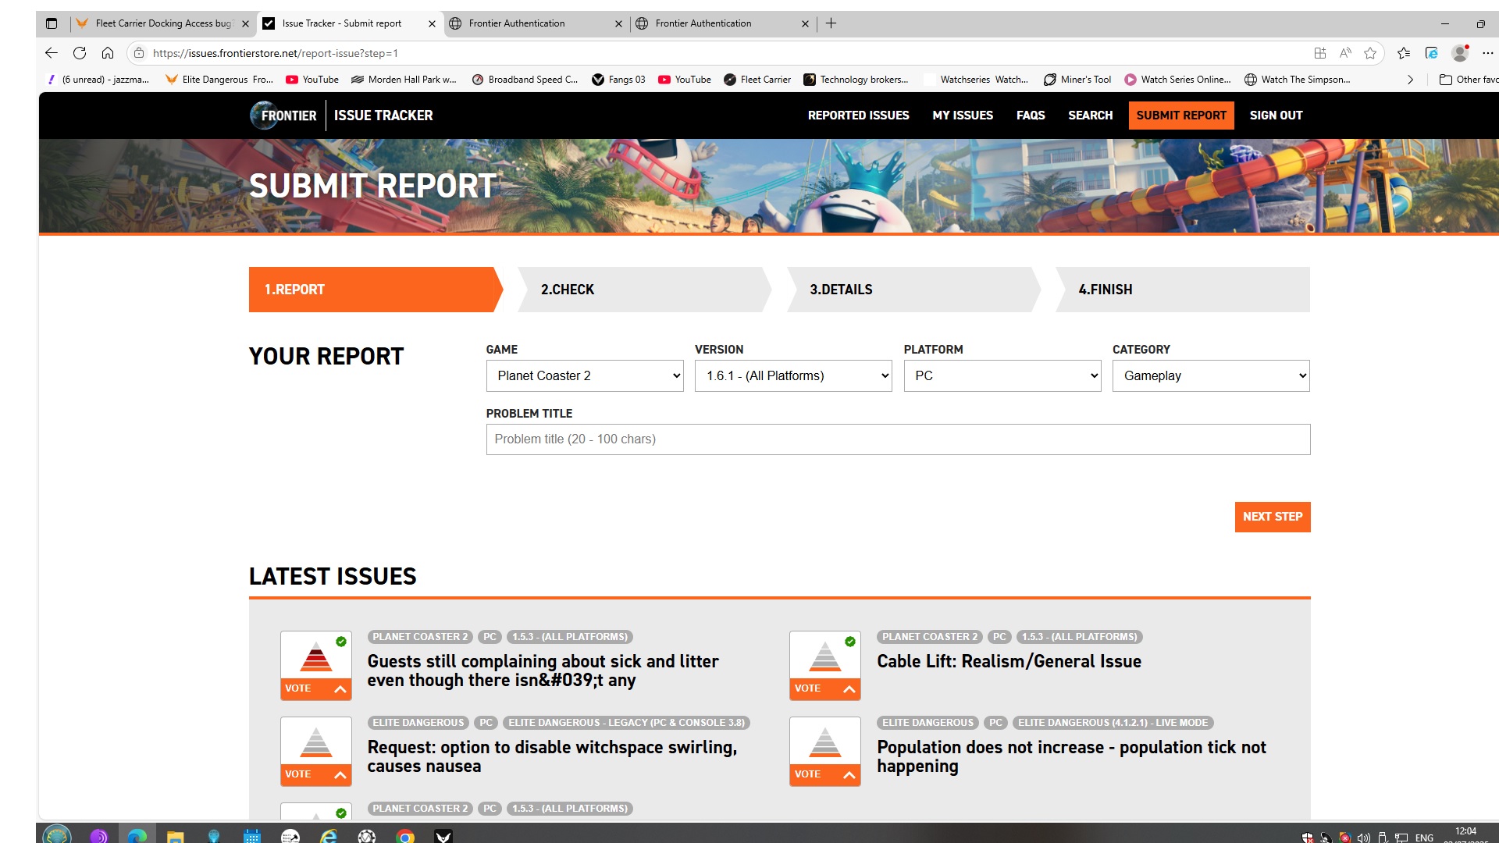Open Watch Series Online bookmark
This screenshot has width=1499, height=843.
click(1177, 80)
